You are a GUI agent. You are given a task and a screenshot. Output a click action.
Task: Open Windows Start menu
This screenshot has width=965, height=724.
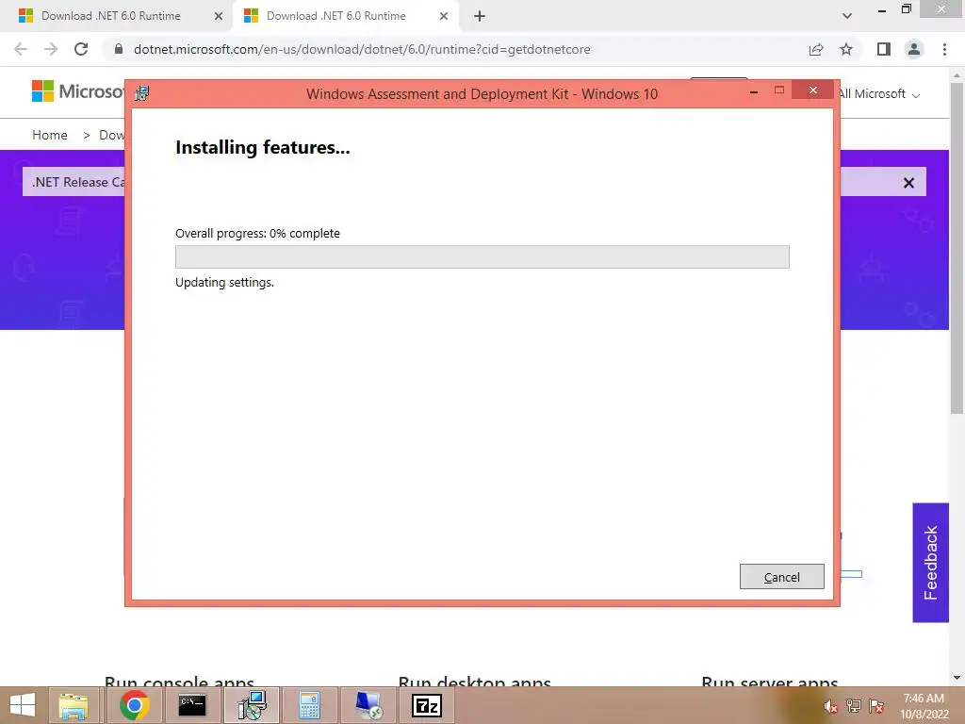coord(23,705)
